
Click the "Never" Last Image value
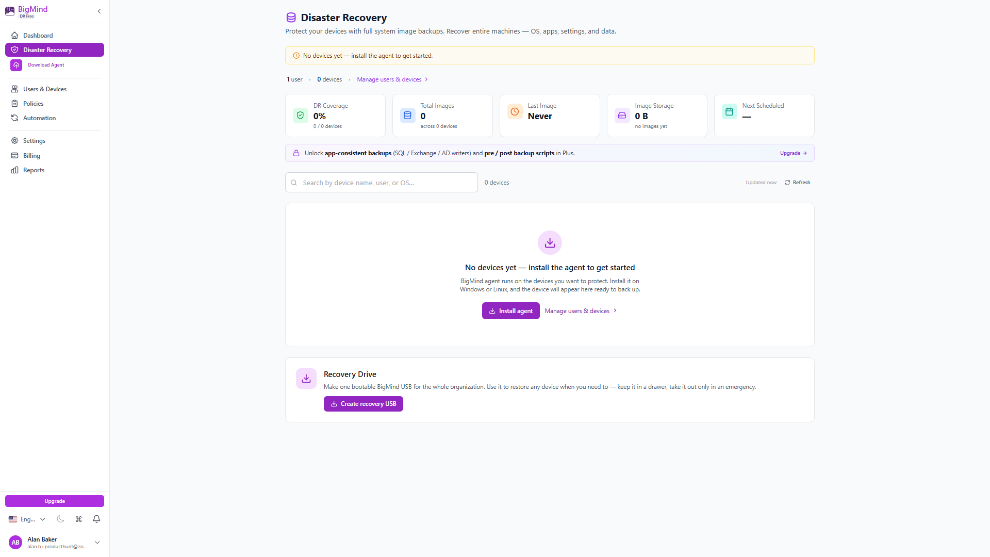[x=540, y=117]
